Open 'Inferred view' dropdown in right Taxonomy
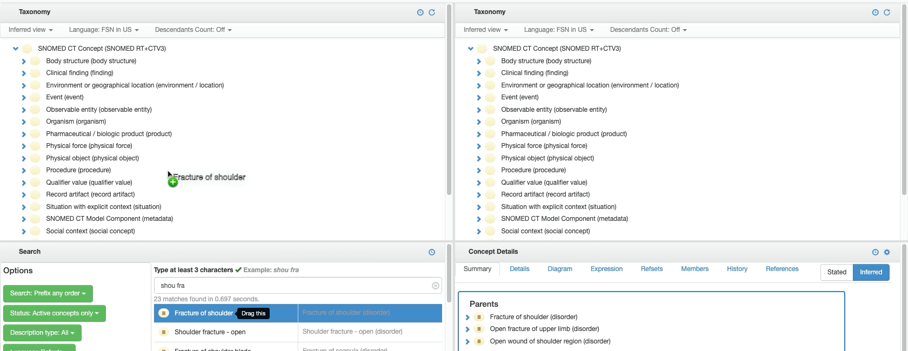908x351 pixels. 486,30
